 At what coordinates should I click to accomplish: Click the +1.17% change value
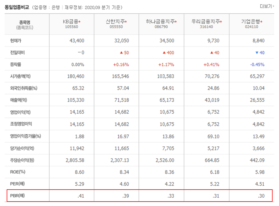[166, 64]
